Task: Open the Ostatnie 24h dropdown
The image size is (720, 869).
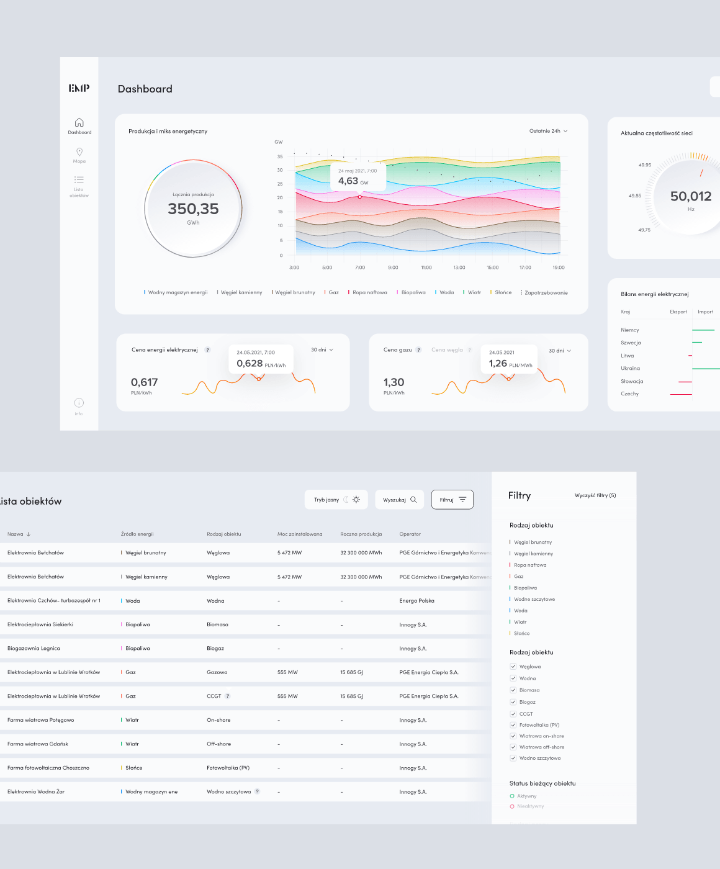Action: (548, 131)
